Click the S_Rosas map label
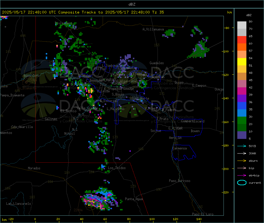The image size is (264, 223). tap(118, 94)
